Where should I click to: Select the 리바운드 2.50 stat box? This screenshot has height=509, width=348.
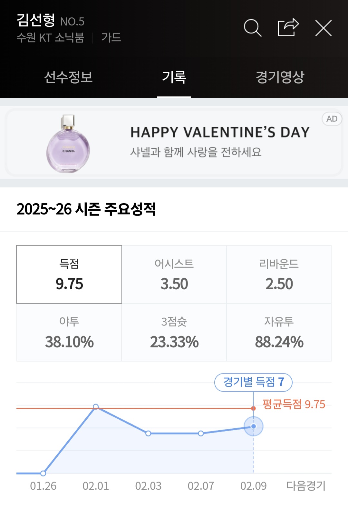[279, 274]
